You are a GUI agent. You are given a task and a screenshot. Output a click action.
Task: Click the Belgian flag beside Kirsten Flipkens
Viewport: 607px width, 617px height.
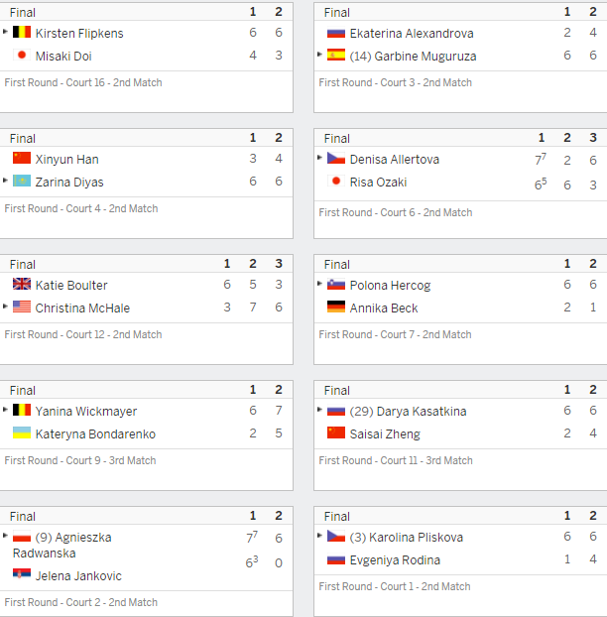point(22,32)
